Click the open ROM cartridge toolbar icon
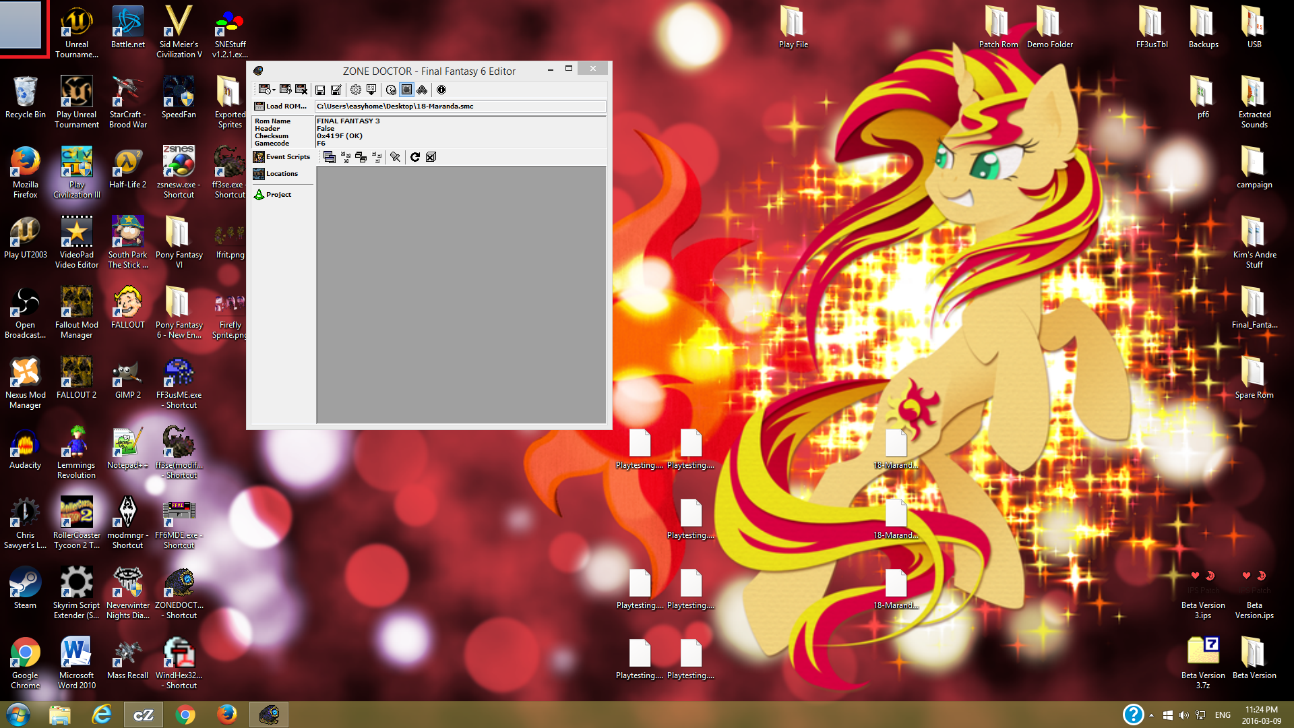 click(264, 90)
